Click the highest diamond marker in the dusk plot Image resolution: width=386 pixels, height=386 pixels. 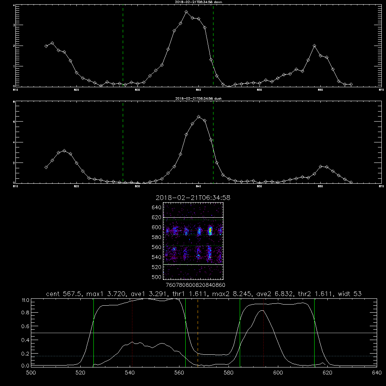[x=199, y=117]
